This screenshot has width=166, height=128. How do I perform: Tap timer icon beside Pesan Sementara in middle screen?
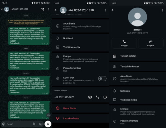[58, 69]
